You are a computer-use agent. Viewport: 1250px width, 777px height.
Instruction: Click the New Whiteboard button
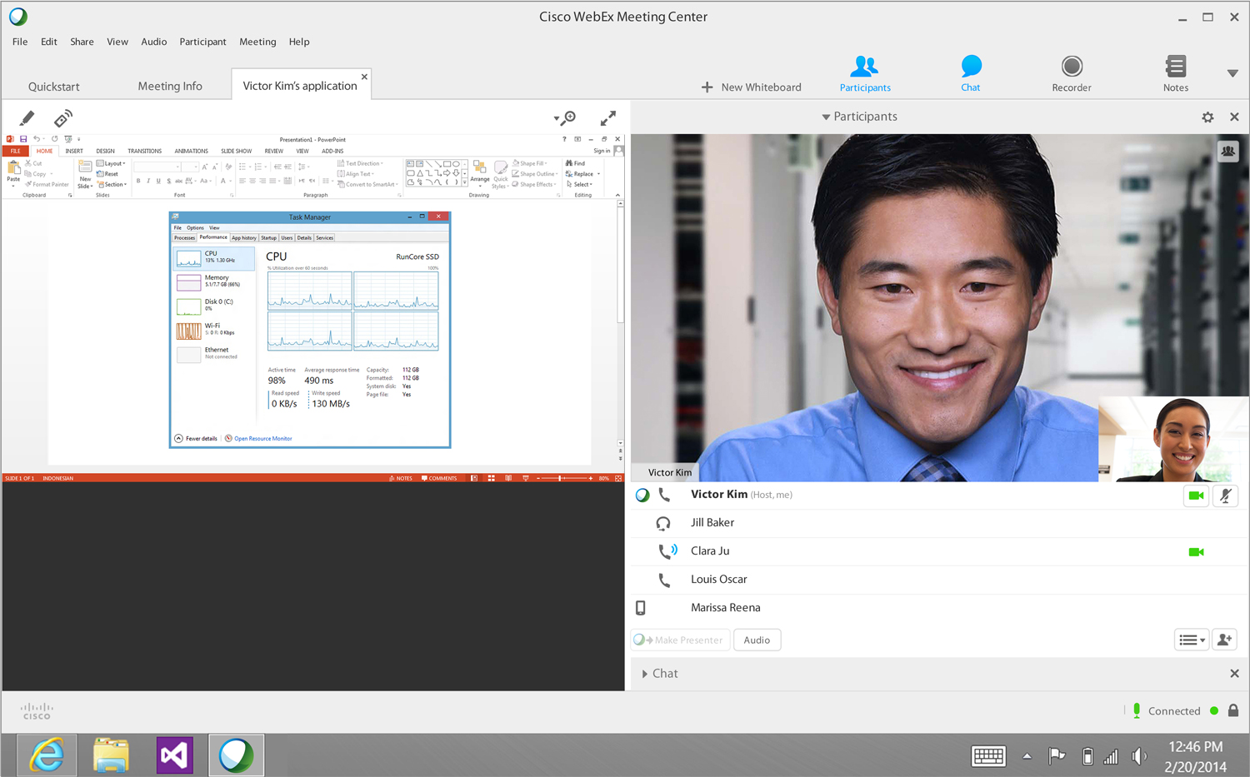point(751,87)
